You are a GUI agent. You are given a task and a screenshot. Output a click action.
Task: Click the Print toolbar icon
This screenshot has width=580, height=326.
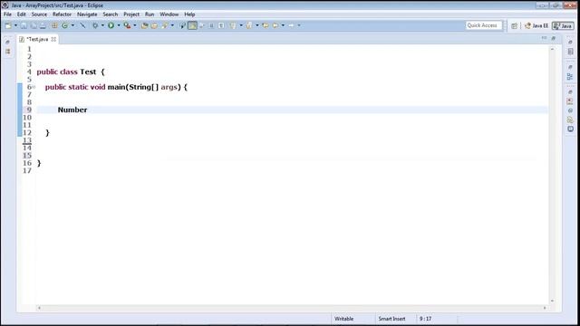pos(43,25)
